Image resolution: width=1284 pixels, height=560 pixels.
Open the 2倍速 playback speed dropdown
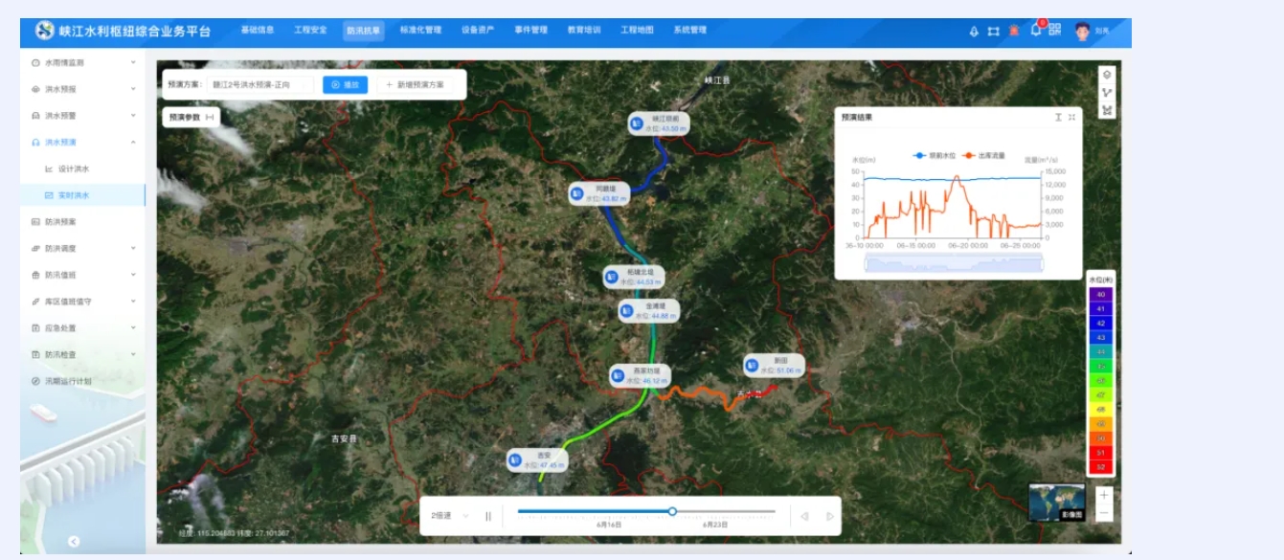[x=450, y=516]
